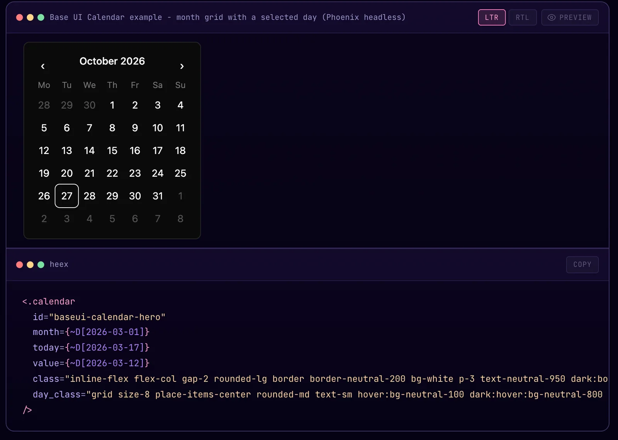
Task: Select day 20 in the calendar
Action: coord(67,173)
